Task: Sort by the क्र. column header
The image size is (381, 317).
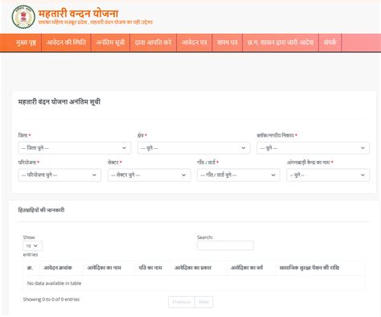Action: (x=31, y=268)
